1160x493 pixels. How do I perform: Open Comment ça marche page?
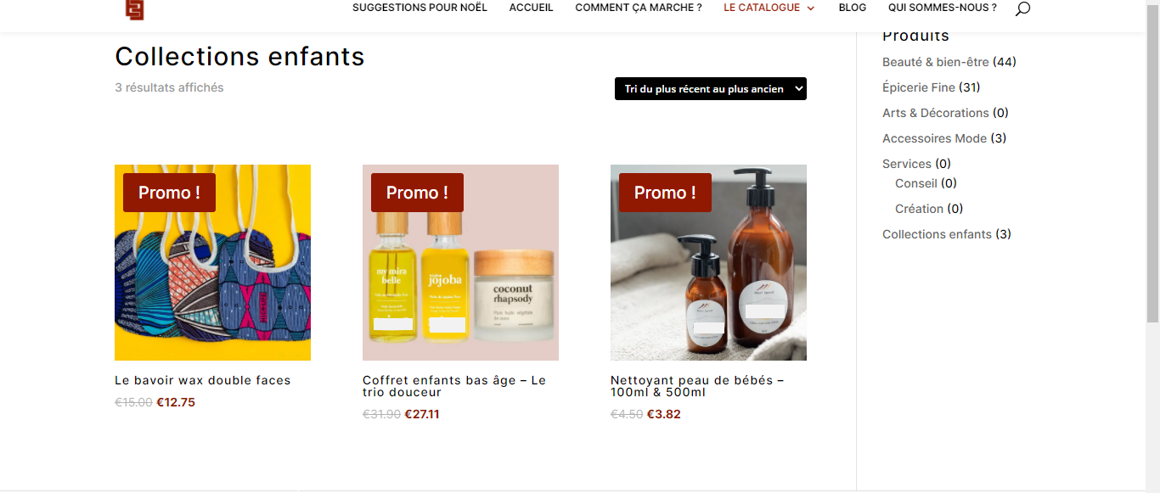(639, 8)
